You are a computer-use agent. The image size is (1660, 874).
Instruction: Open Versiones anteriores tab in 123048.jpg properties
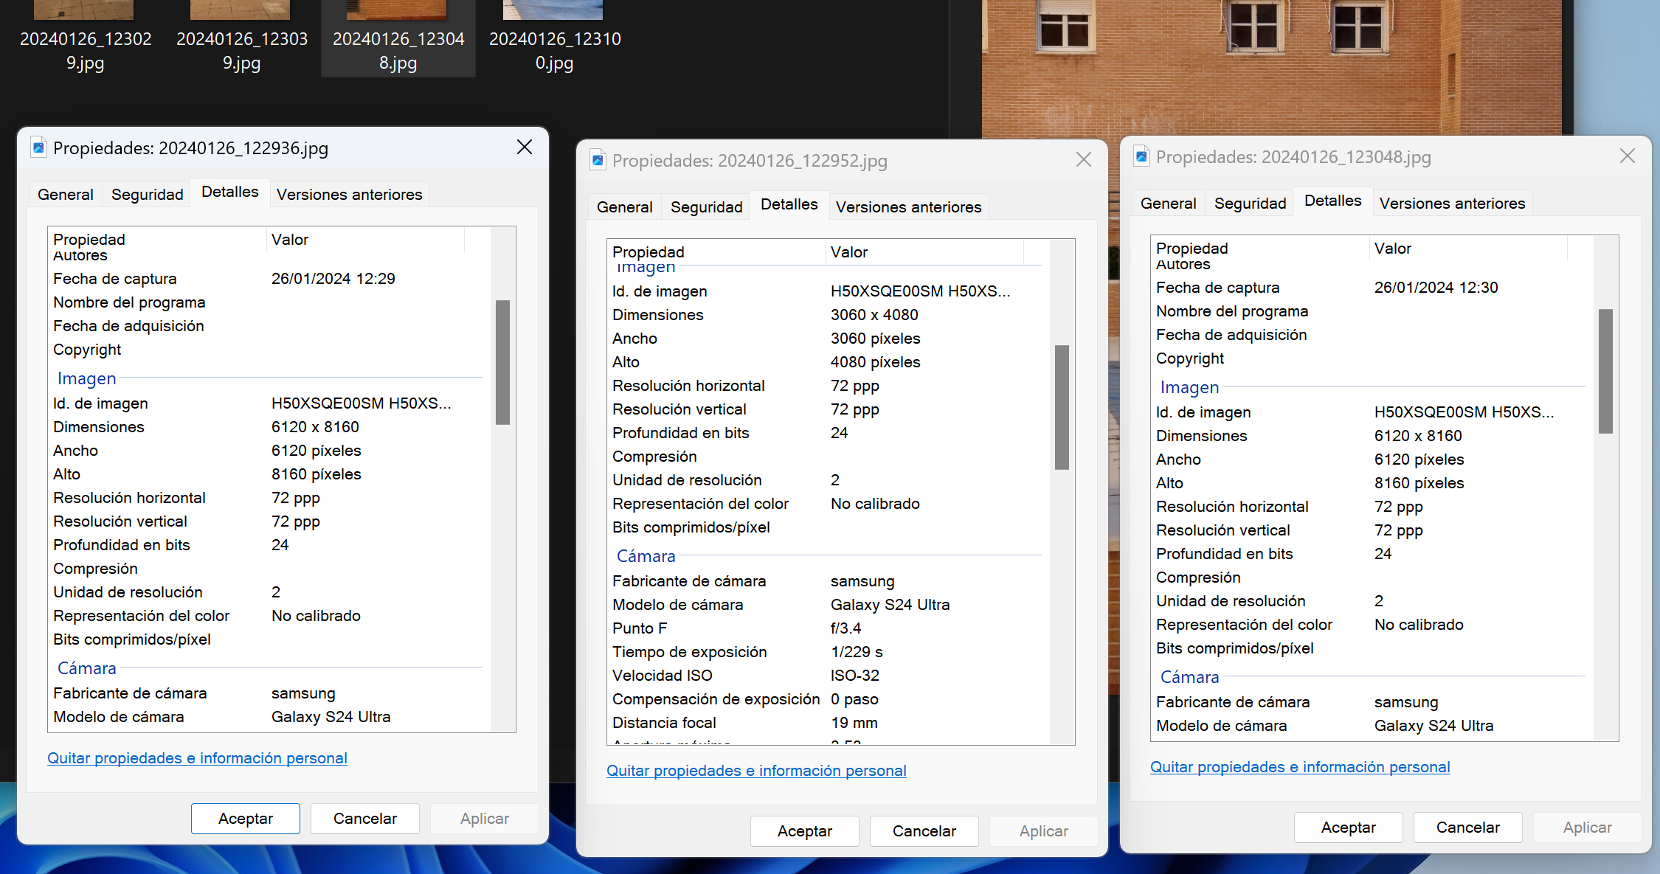pyautogui.click(x=1451, y=204)
